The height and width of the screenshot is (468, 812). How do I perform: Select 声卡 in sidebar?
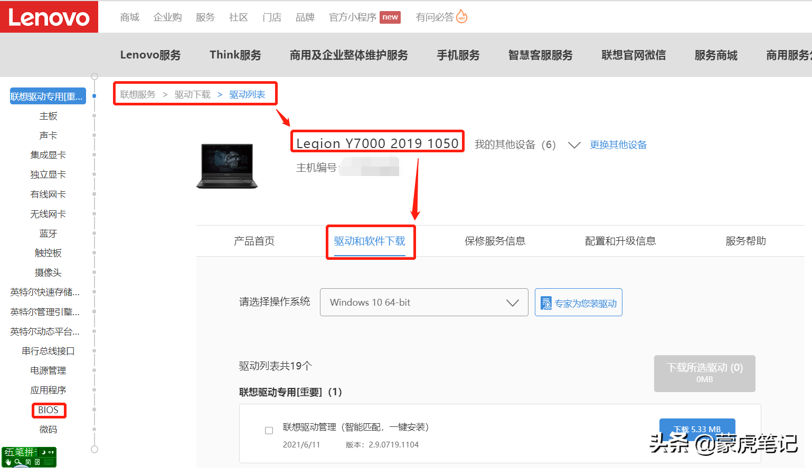[48, 135]
